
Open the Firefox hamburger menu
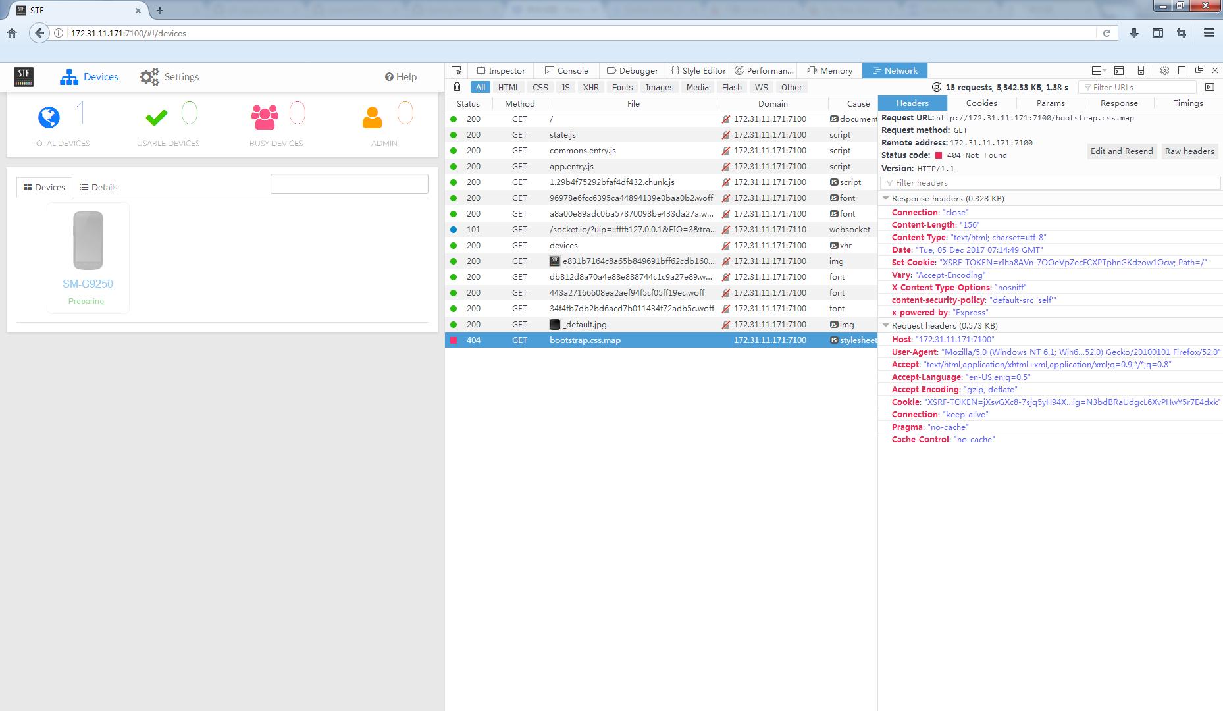point(1209,33)
